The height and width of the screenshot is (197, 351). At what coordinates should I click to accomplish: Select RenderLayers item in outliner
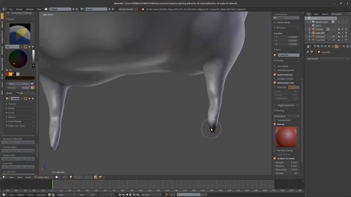(322, 22)
